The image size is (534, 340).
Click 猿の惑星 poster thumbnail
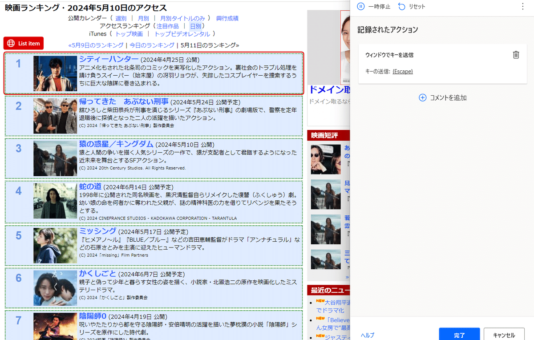point(55,158)
